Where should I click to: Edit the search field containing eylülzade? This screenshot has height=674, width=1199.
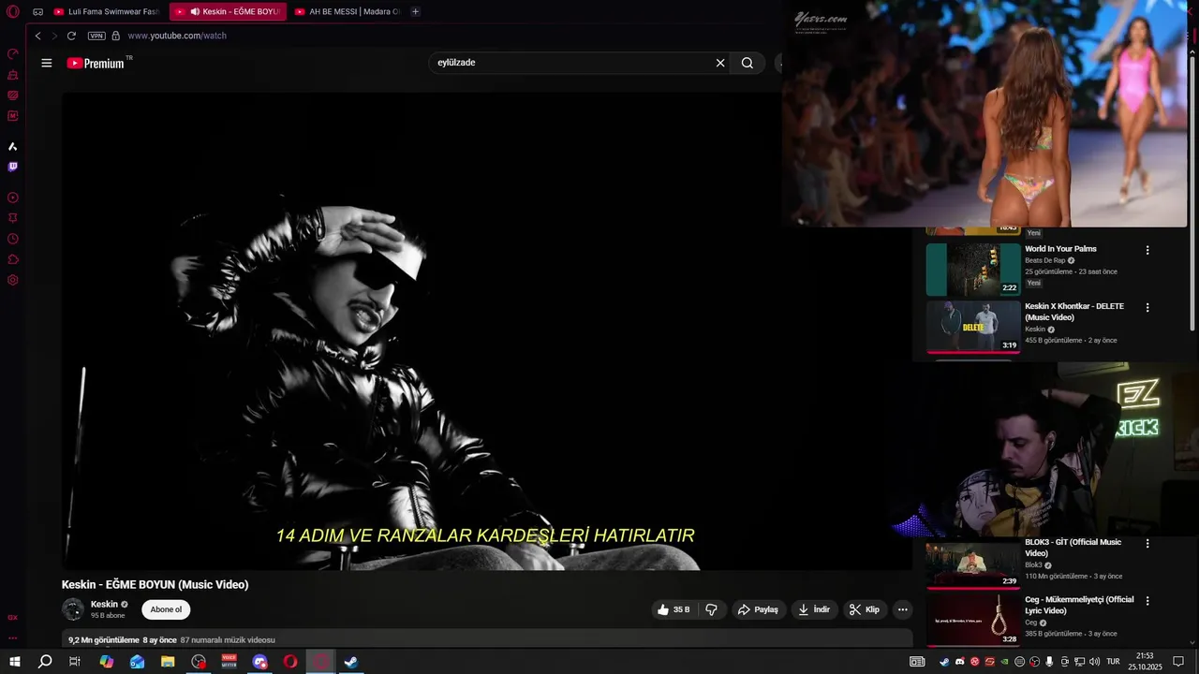tap(571, 63)
